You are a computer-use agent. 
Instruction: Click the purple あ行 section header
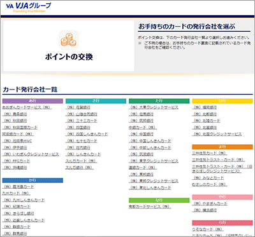[33, 101]
